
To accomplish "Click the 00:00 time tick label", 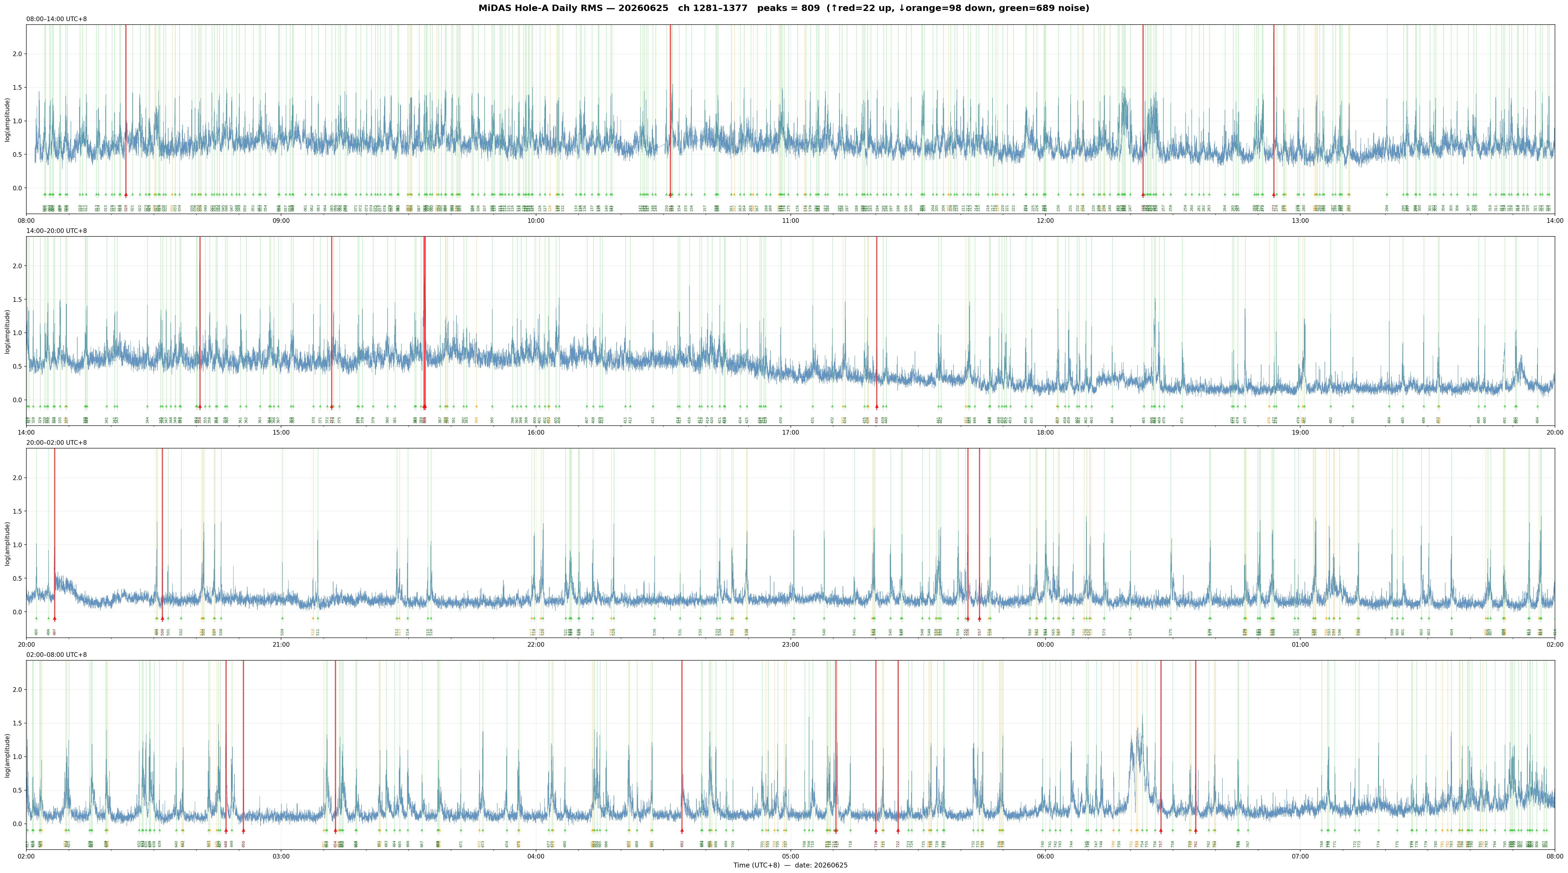I will click(1045, 644).
